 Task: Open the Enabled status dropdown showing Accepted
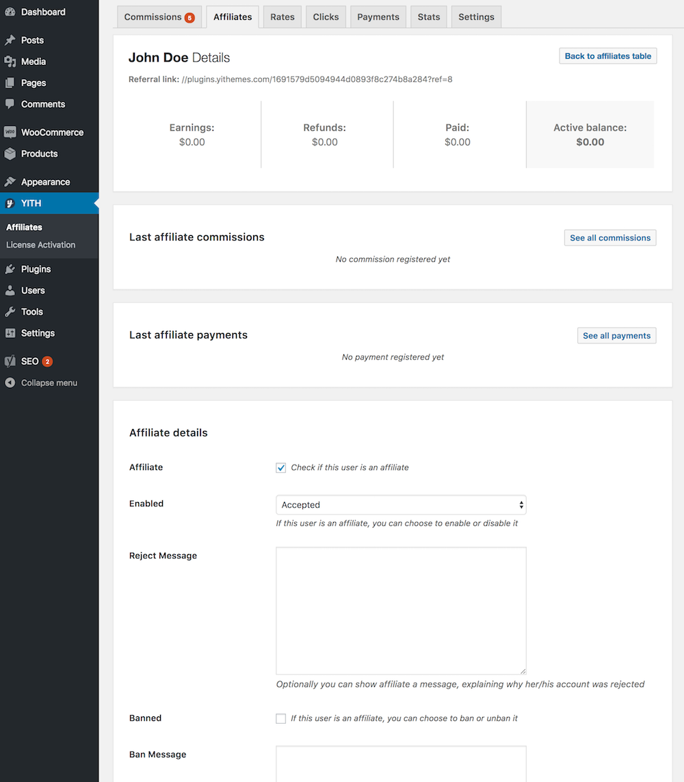coord(401,504)
